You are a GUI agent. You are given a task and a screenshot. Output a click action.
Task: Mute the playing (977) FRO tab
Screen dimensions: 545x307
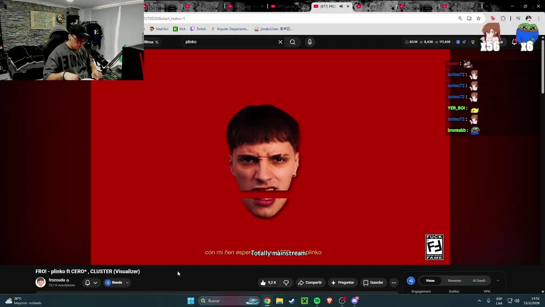click(x=341, y=6)
